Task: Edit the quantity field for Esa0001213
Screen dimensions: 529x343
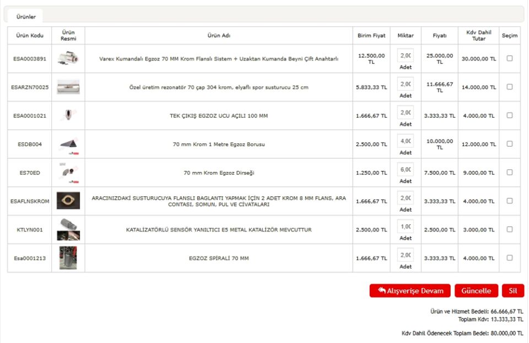Action: click(x=405, y=255)
